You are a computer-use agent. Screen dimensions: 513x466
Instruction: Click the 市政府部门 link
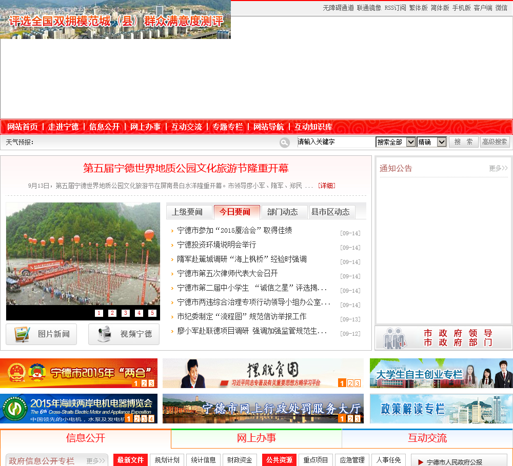tap(458, 343)
